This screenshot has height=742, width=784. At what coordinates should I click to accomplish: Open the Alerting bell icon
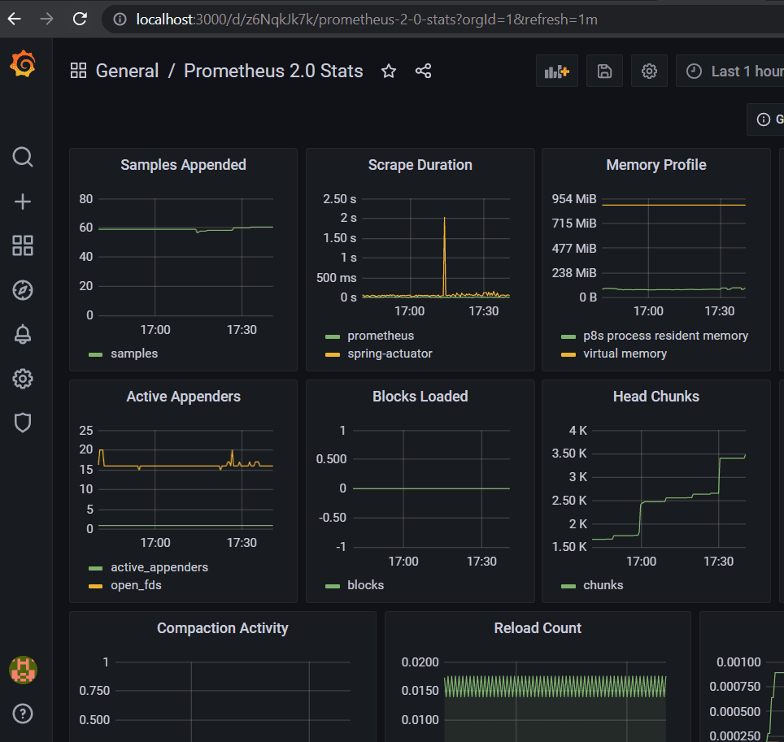pos(23,334)
